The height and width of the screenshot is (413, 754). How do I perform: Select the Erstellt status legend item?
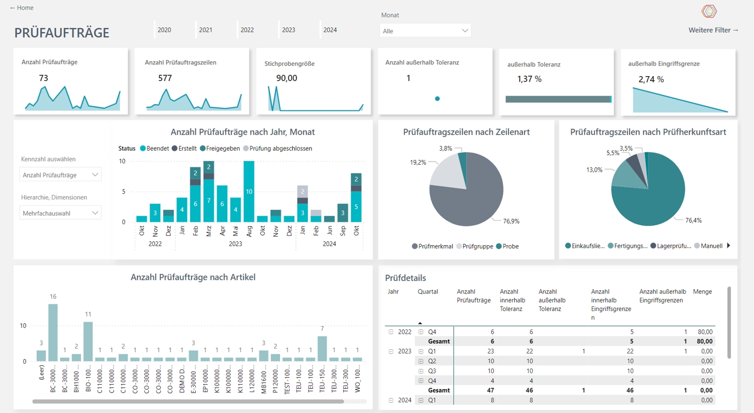point(185,149)
